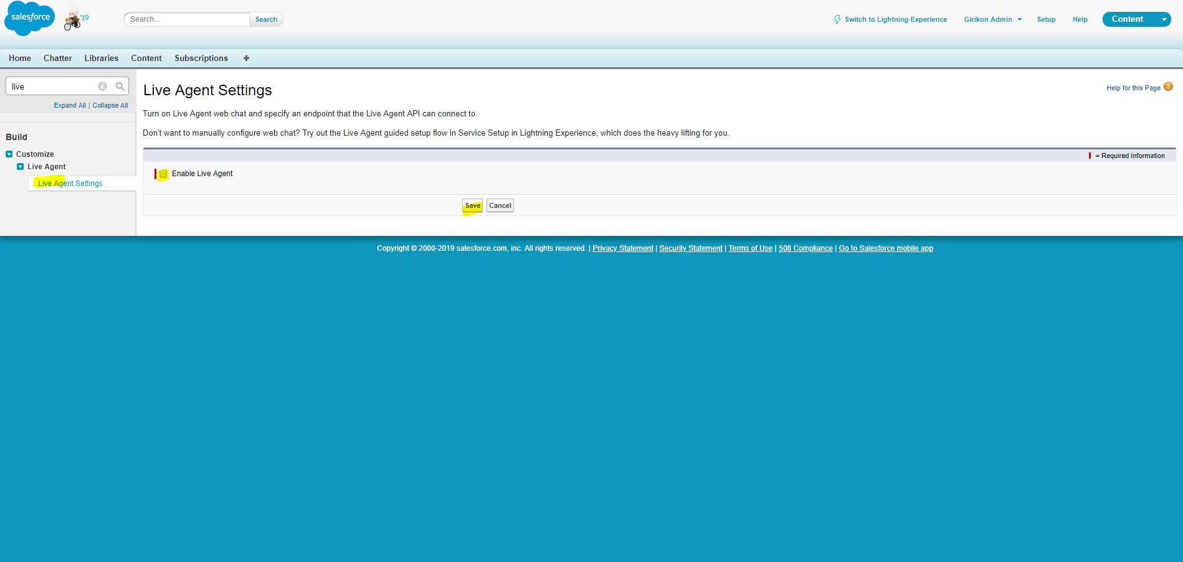Collapse the Customize tree node
This screenshot has height=562, width=1183.
click(x=9, y=154)
